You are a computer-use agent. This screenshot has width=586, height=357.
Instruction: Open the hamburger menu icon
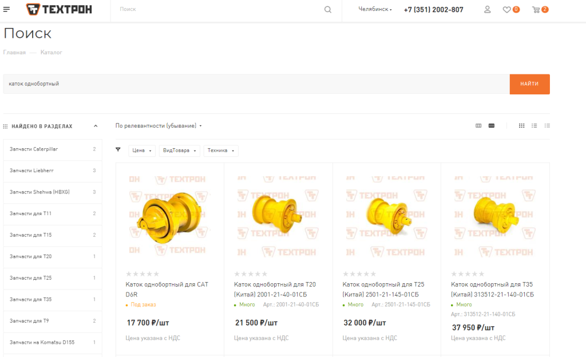6,9
